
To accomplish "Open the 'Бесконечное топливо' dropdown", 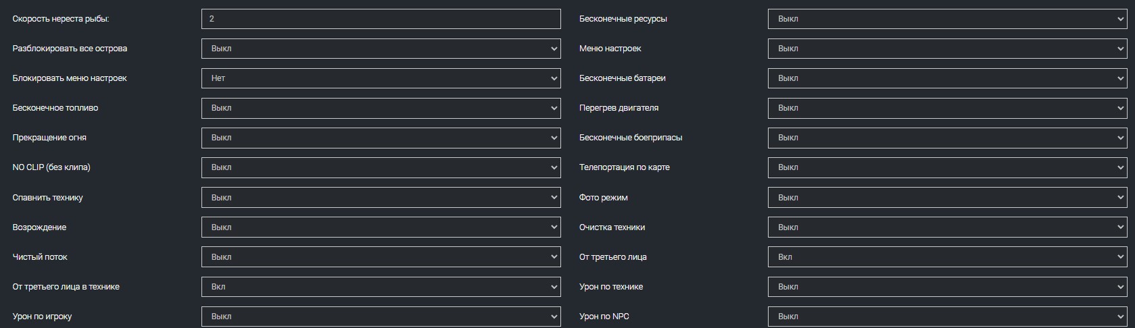I will click(381, 108).
